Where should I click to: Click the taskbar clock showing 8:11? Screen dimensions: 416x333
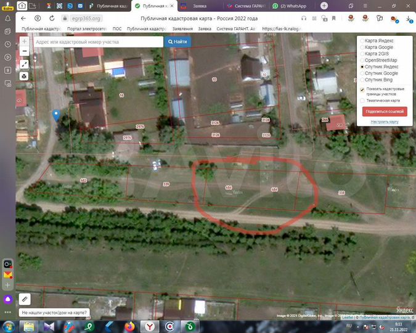(398, 327)
